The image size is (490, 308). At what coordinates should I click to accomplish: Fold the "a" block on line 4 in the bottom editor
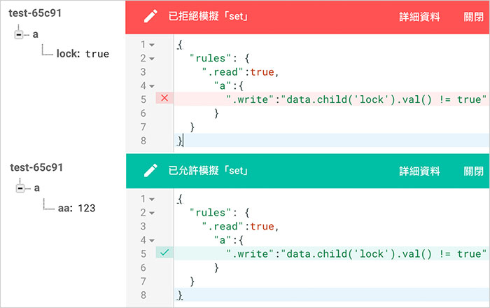pyautogui.click(x=152, y=239)
